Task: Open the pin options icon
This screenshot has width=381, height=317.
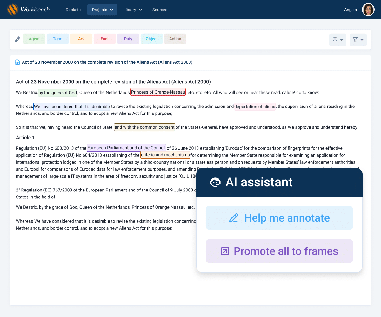Action: point(338,40)
